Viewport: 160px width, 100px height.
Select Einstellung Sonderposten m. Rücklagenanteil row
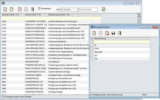pos(45,55)
